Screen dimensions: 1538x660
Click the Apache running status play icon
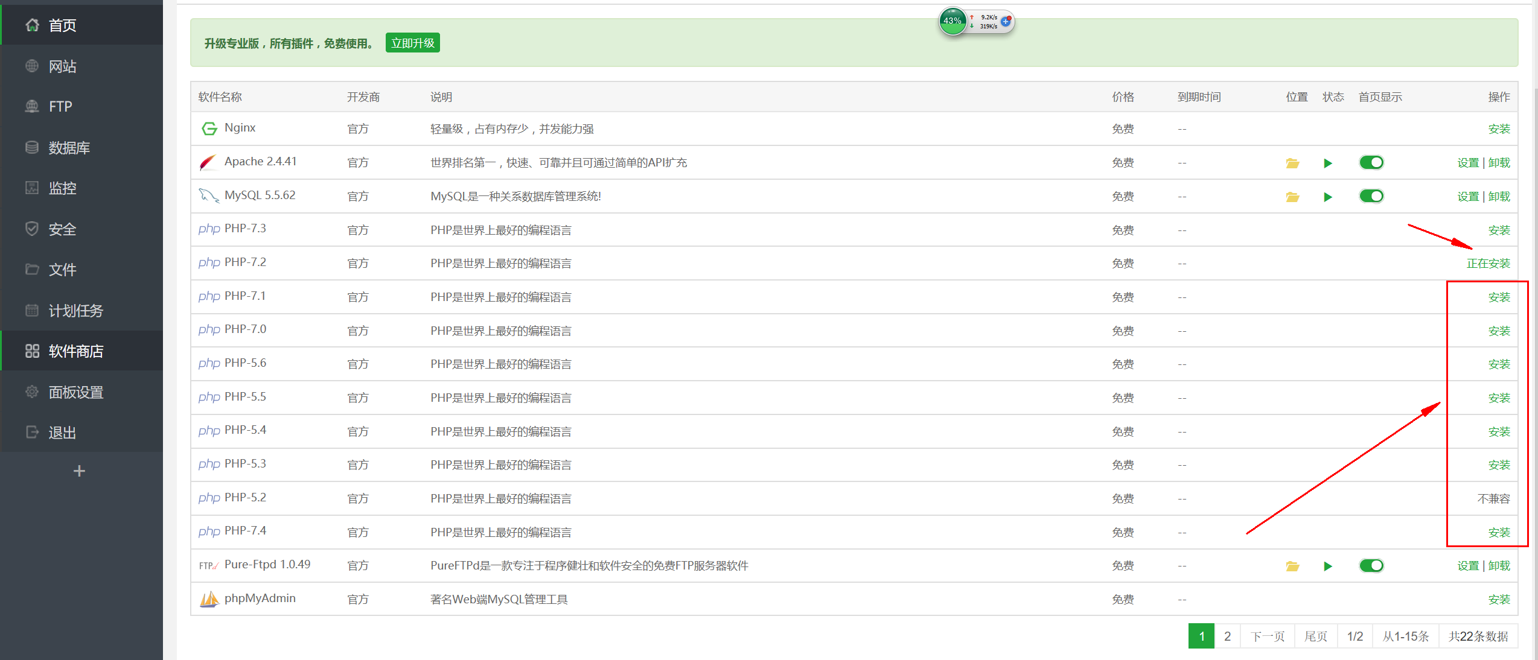point(1328,163)
